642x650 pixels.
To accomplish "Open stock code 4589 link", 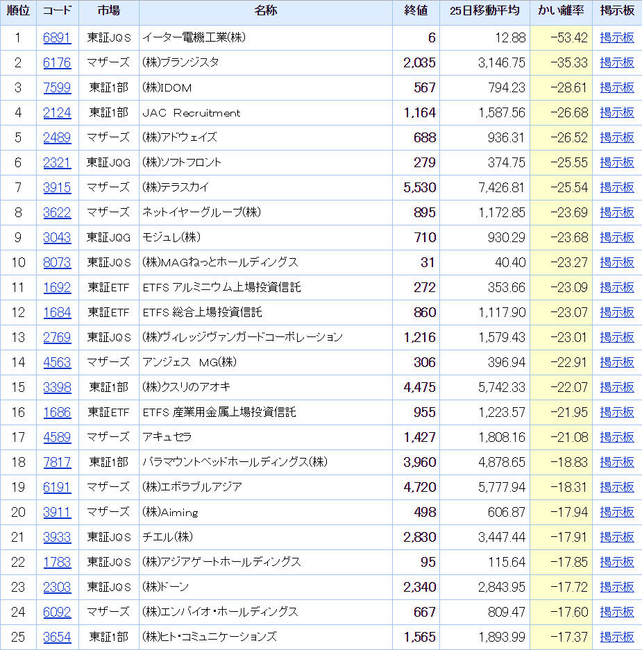I will pos(57,437).
